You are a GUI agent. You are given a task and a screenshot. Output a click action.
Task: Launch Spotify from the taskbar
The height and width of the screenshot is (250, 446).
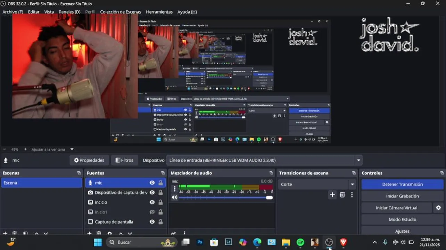pyautogui.click(x=300, y=242)
